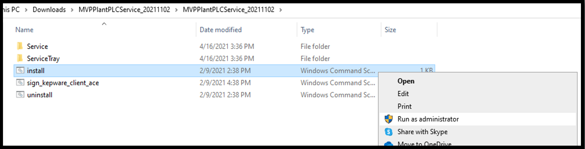
Task: Click the Skype icon in context menu
Action: point(388,132)
